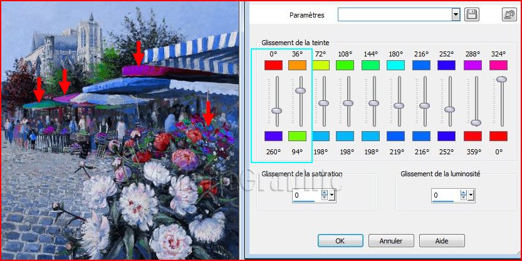The height and width of the screenshot is (261, 522).
Task: Click the red 0° source color swatch
Action: point(273,65)
